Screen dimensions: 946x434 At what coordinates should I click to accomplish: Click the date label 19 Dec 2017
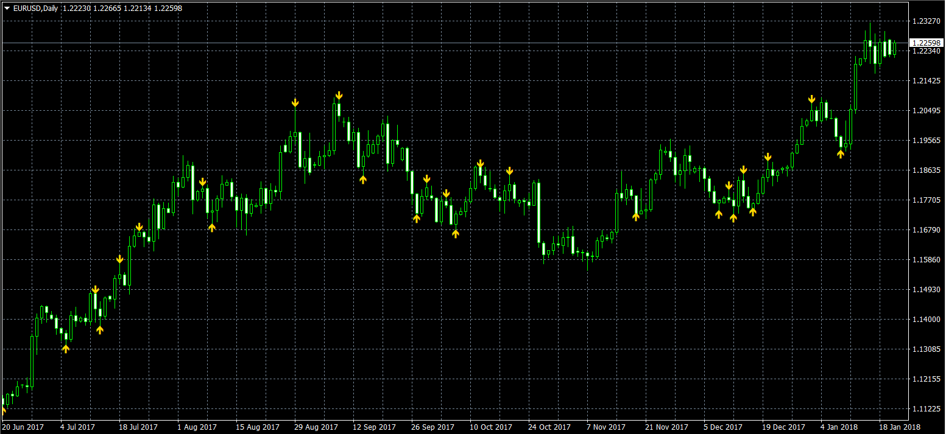coord(784,427)
